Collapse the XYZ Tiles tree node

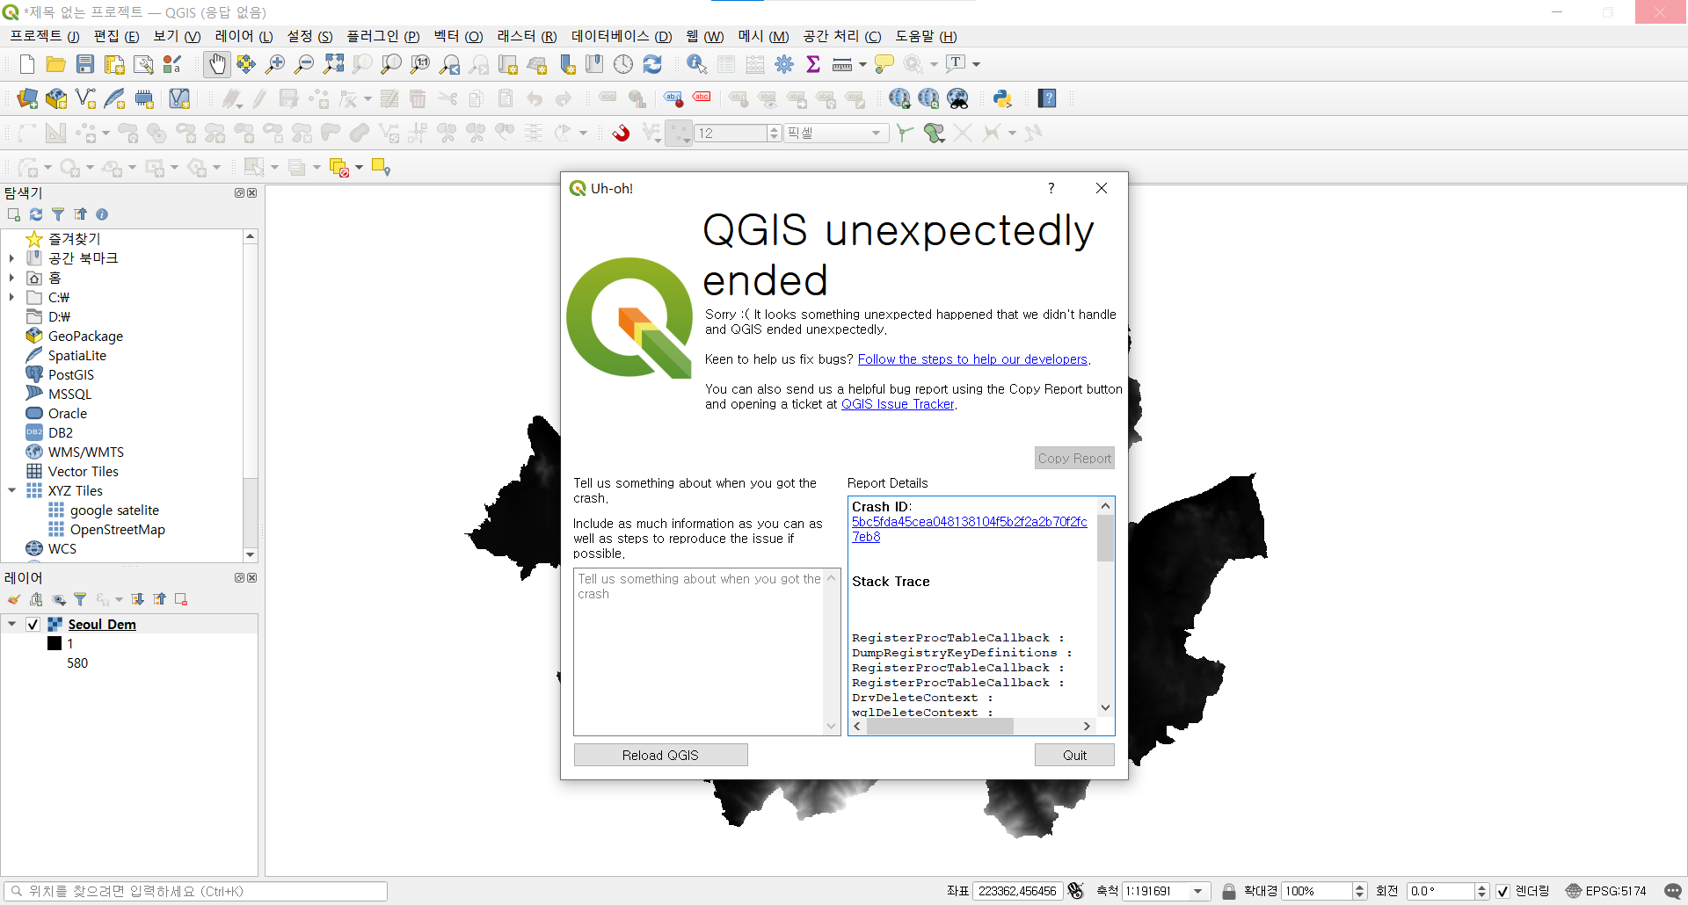coord(12,490)
